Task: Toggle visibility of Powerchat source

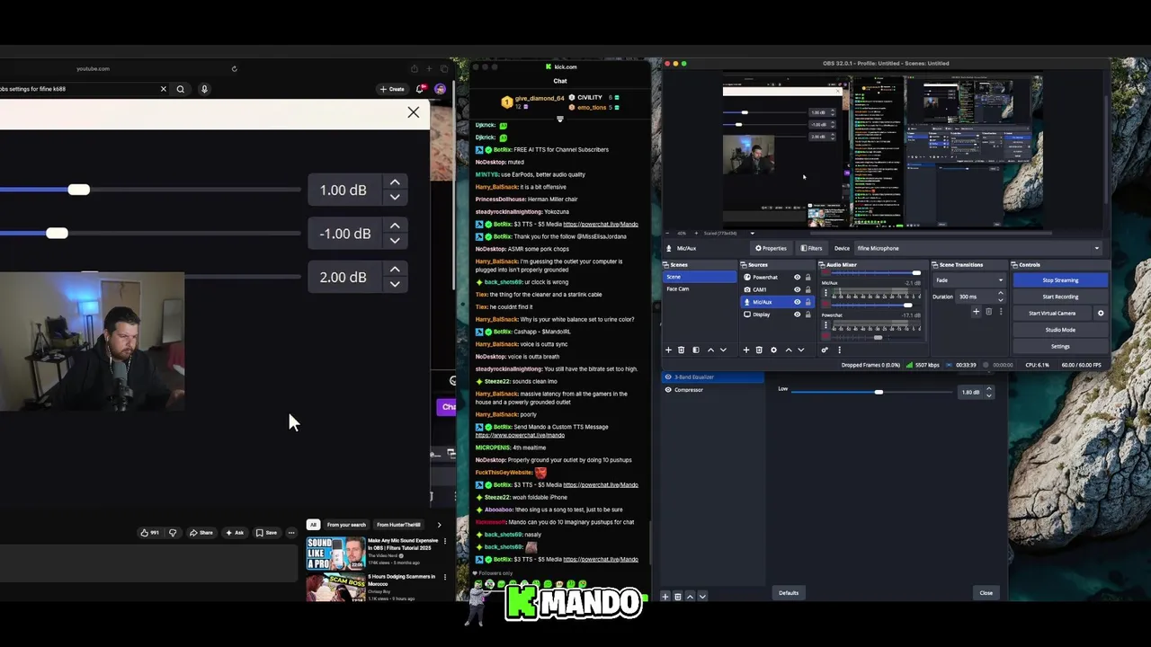Action: pos(797,277)
